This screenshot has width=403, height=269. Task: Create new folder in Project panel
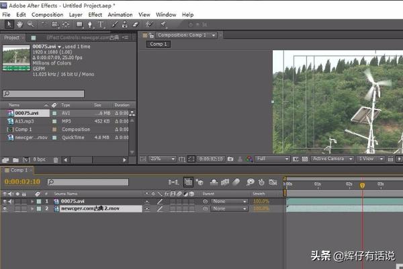[x=15, y=160]
